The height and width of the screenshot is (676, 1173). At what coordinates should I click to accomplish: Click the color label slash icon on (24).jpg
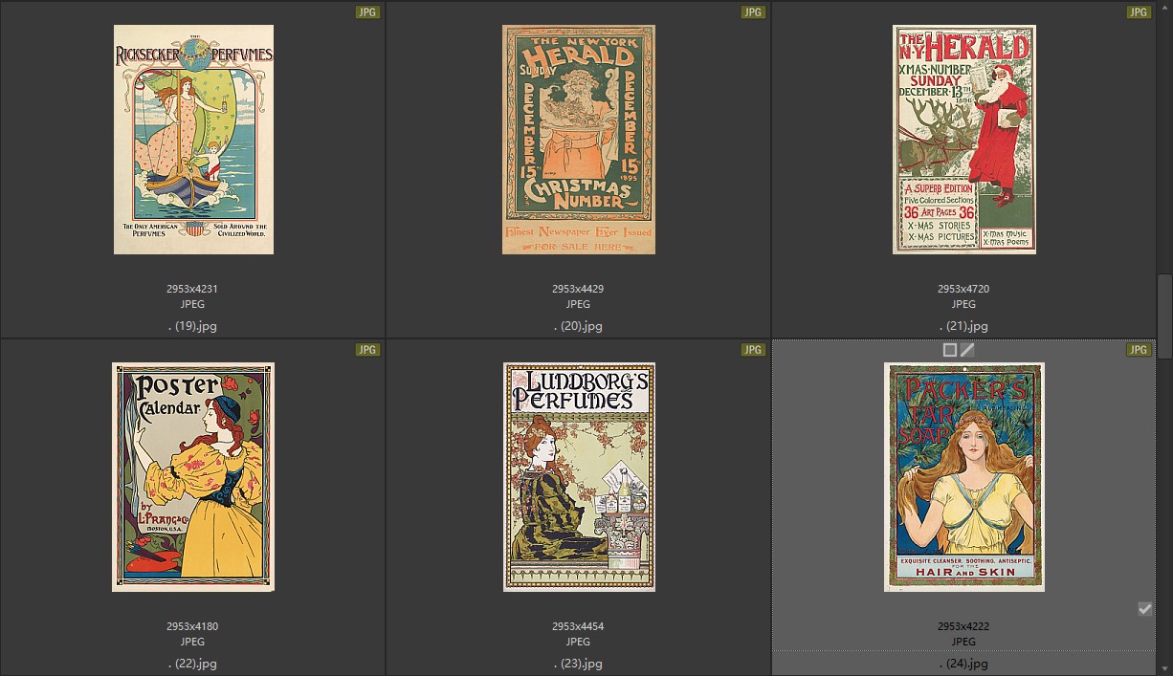(967, 350)
